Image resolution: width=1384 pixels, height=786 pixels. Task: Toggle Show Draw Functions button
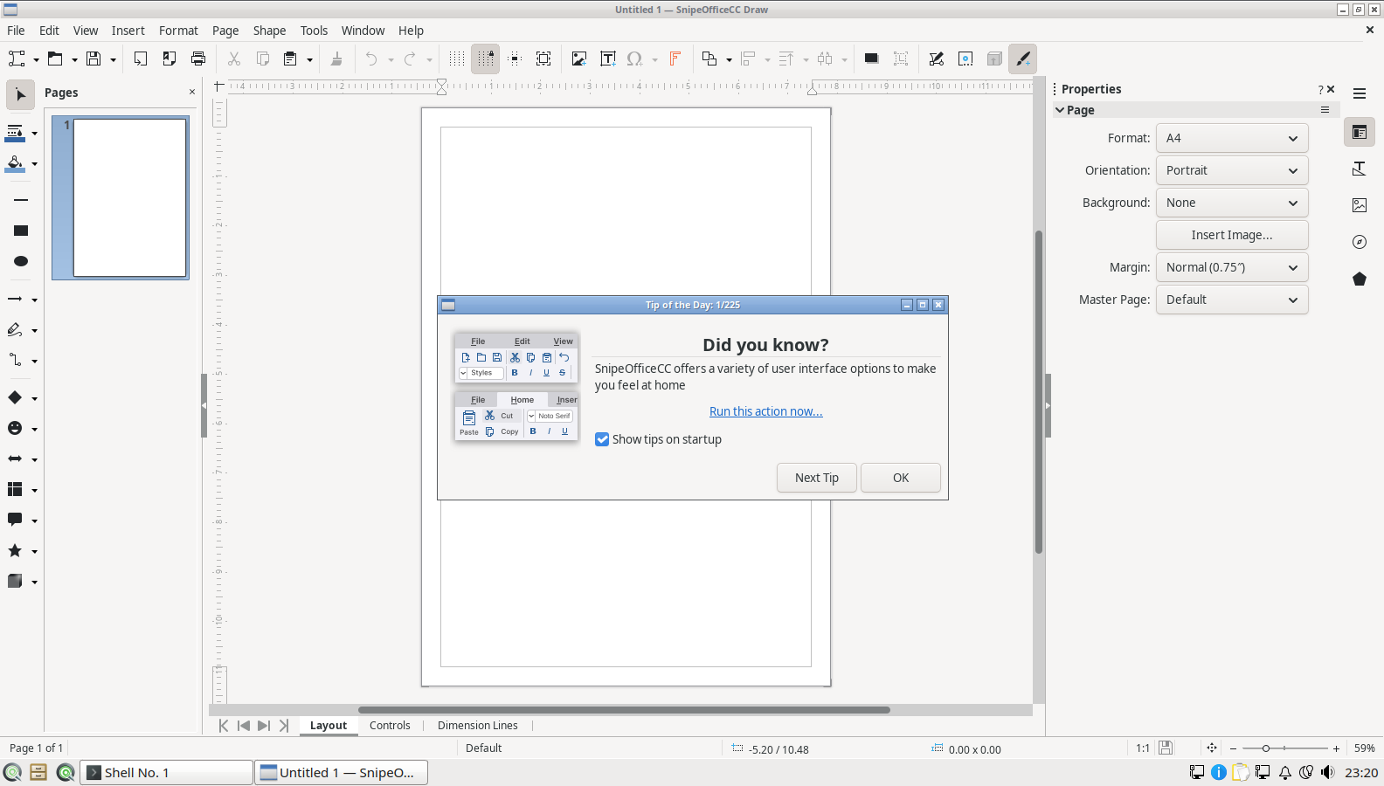(1023, 59)
